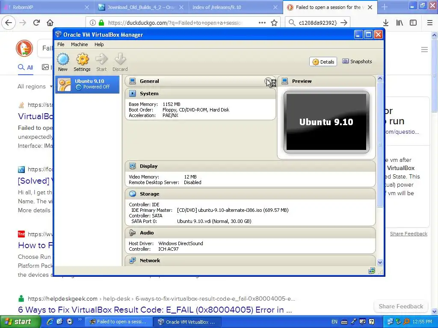Click the browser search box with c1208da92392
This screenshot has height=328, width=438.
click(318, 23)
